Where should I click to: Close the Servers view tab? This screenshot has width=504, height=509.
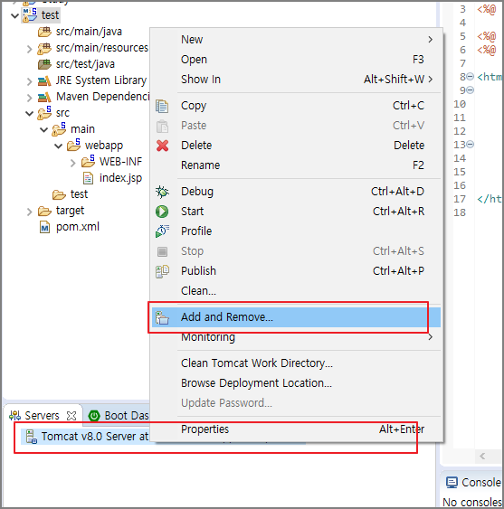coord(71,416)
